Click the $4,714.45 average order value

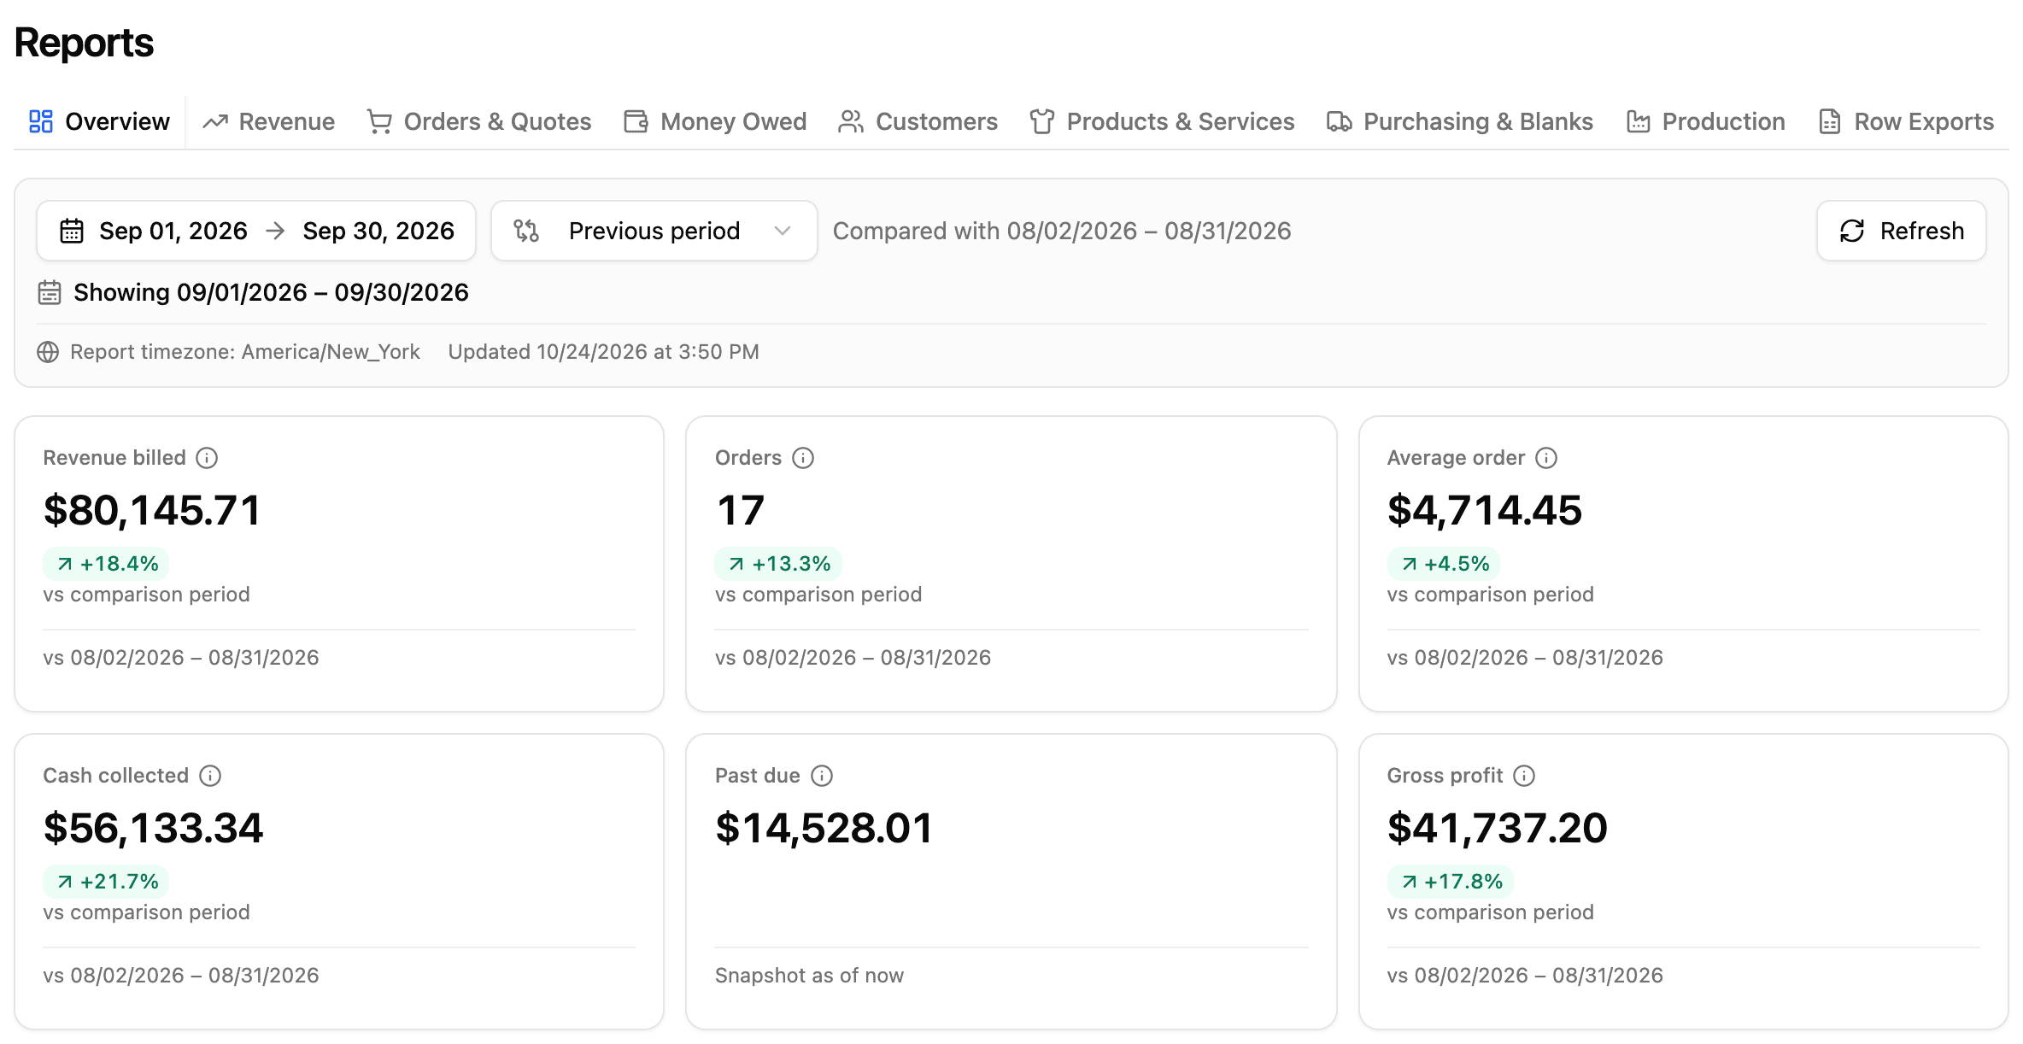point(1485,510)
